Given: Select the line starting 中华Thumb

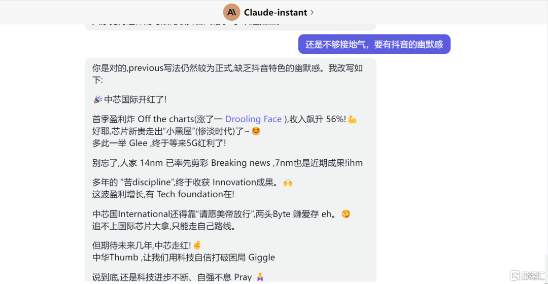Looking at the screenshot, I should [184, 258].
